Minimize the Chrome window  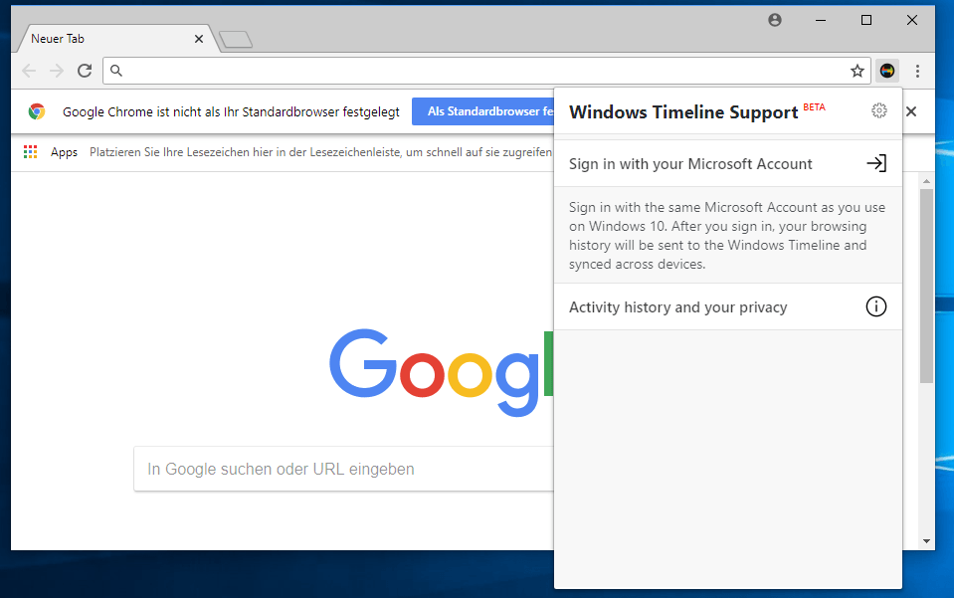coord(821,20)
